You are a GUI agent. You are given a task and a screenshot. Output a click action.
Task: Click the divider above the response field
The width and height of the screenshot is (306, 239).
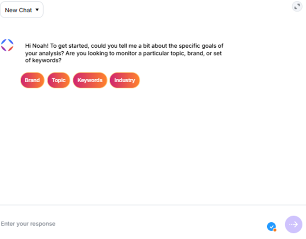pyautogui.click(x=153, y=205)
